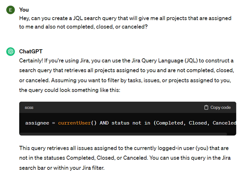Click 'Canceled' at the code's right edge

(x=224, y=123)
